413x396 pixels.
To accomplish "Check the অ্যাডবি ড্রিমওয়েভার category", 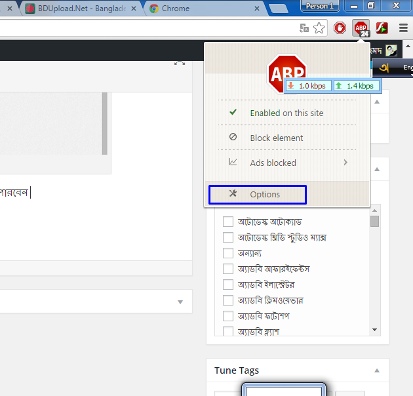I will [x=228, y=300].
